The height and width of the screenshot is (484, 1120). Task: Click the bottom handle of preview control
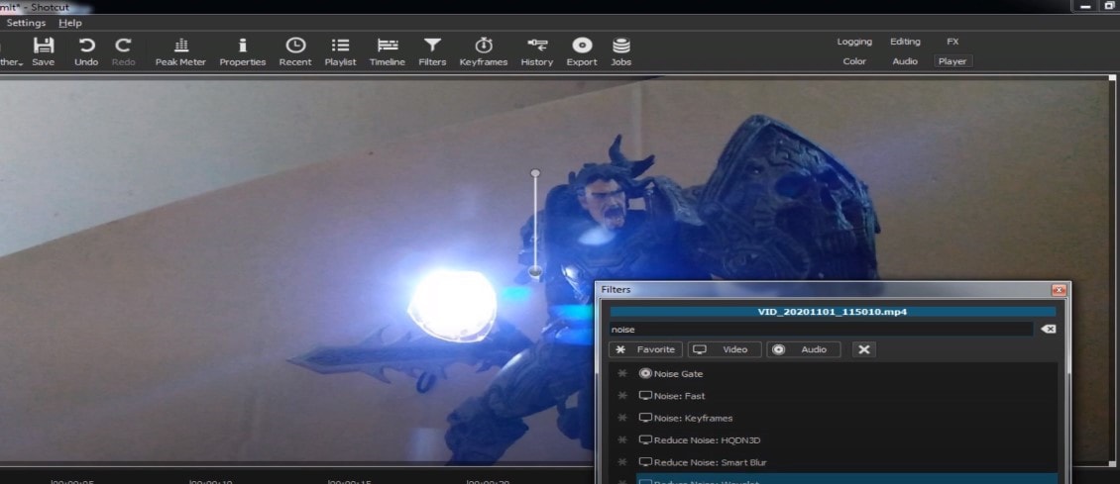[535, 271]
